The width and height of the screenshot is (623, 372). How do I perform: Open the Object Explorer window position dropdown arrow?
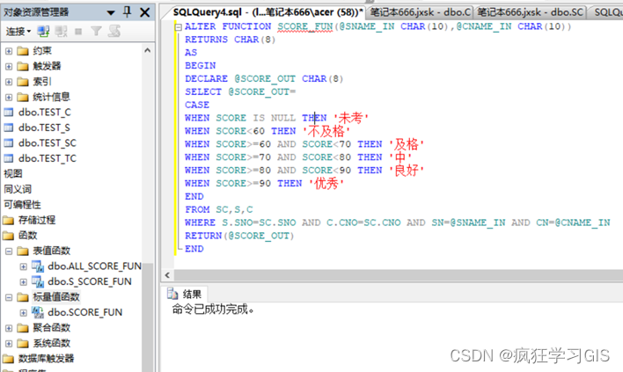tap(111, 12)
